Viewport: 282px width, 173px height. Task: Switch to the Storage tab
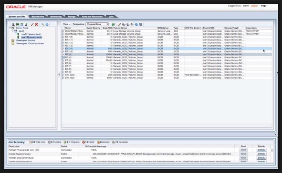[71, 17]
